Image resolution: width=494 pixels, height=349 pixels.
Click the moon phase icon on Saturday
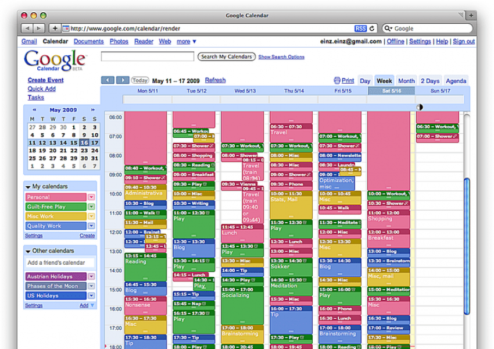[420, 107]
